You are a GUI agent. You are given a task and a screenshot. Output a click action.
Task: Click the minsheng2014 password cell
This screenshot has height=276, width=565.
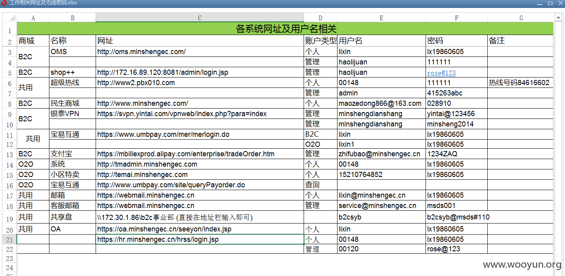(457, 124)
